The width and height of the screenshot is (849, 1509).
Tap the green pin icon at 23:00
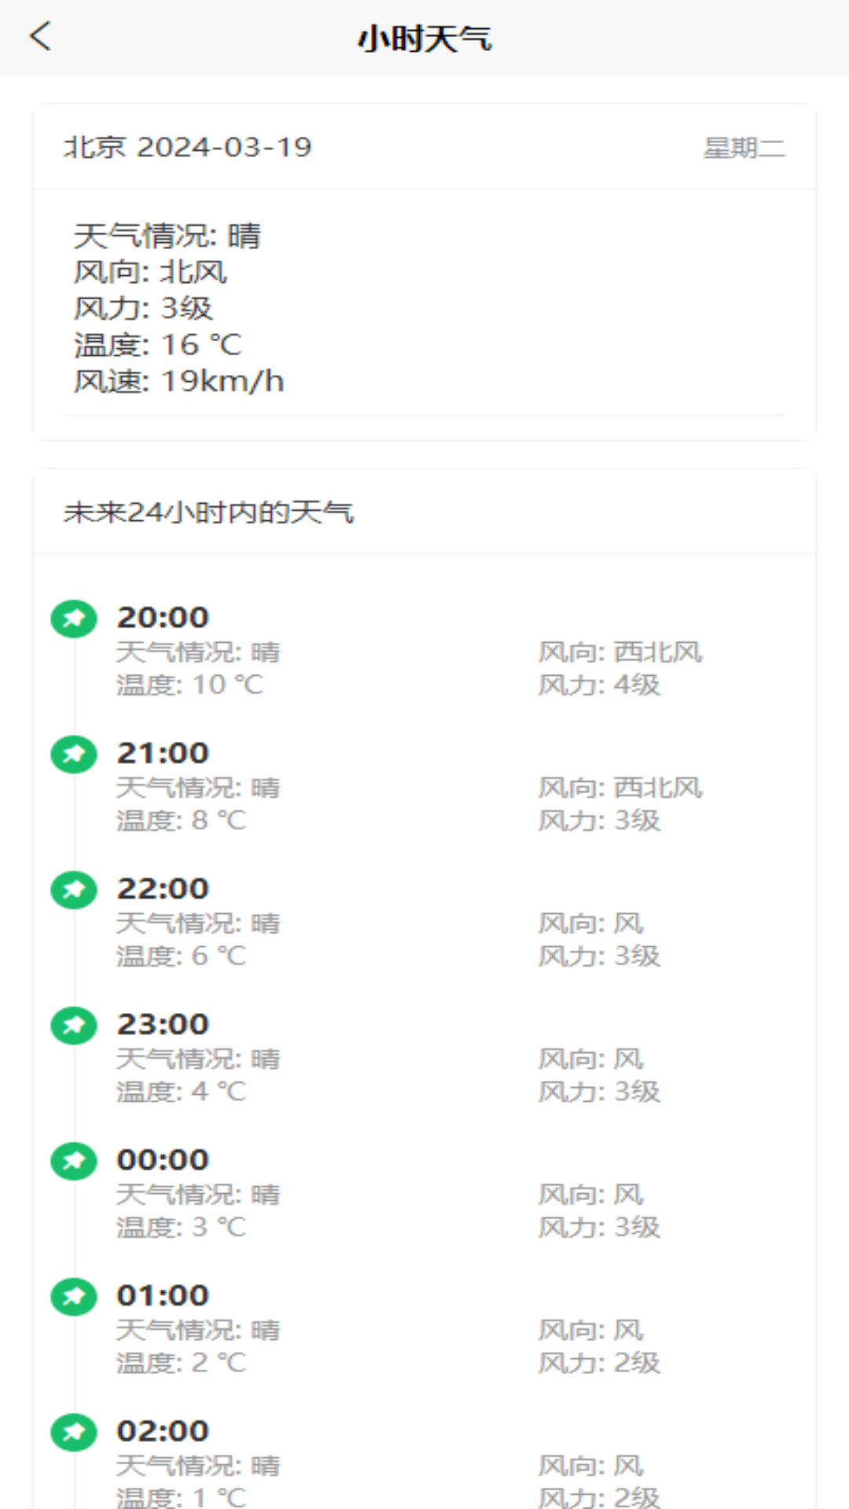click(74, 1026)
